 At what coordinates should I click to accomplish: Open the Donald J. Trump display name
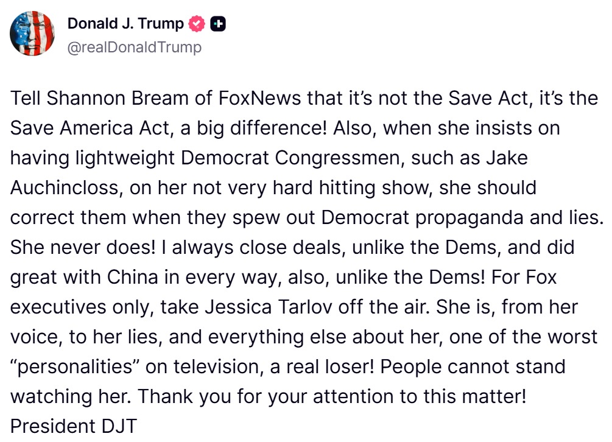[125, 24]
